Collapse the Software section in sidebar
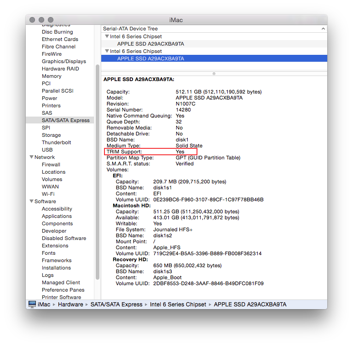The height and width of the screenshot is (346, 353). tap(31, 201)
